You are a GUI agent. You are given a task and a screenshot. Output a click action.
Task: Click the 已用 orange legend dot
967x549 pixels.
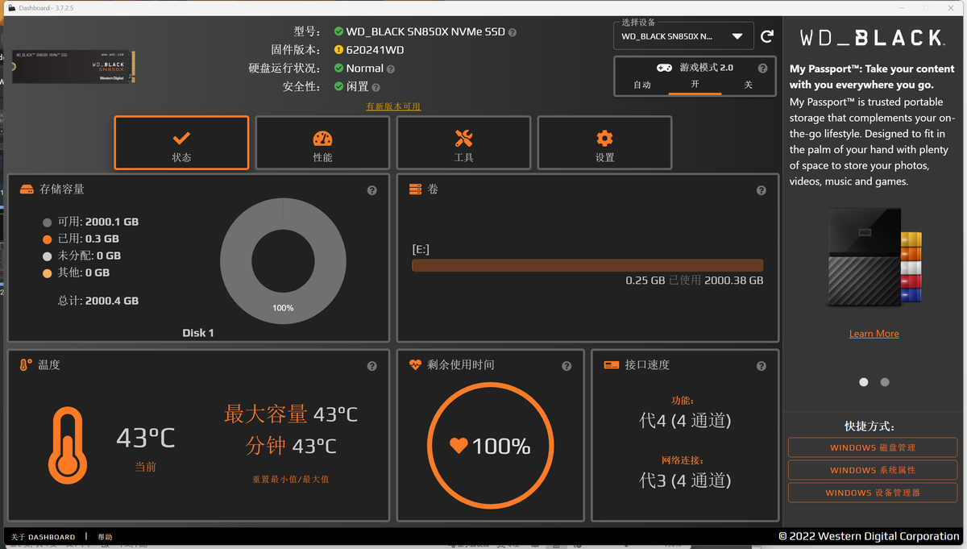[x=48, y=239]
